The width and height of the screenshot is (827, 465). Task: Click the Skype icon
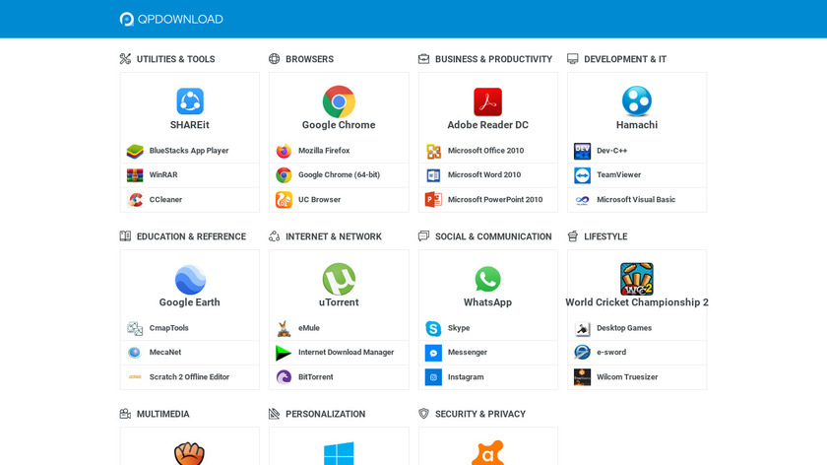tap(433, 328)
